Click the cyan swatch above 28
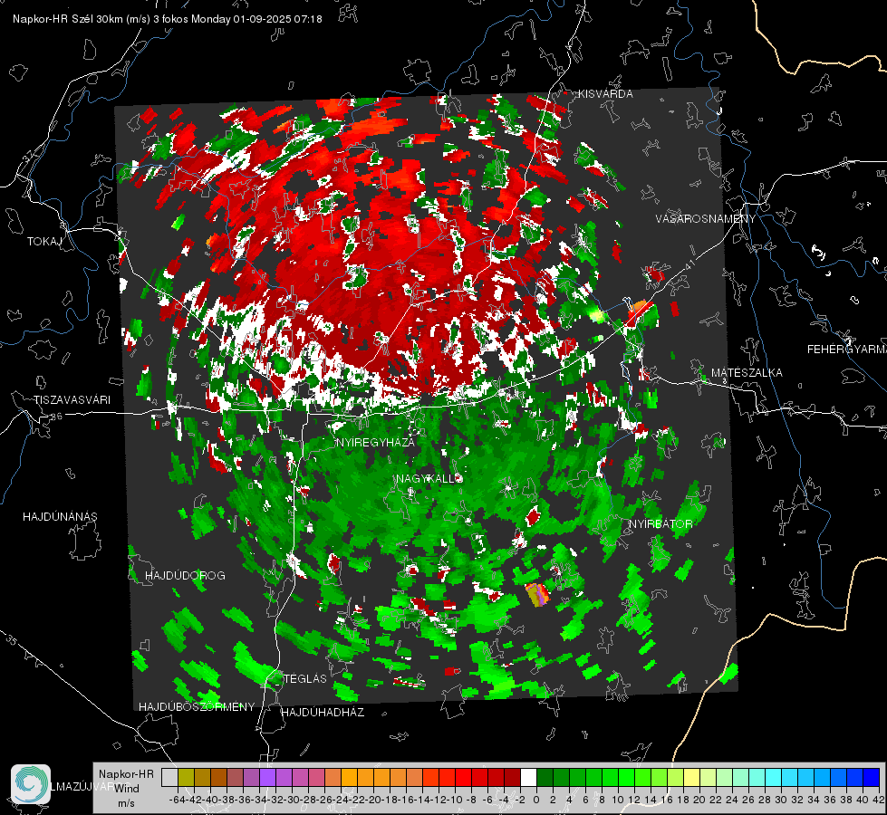The image size is (887, 815). (x=774, y=778)
